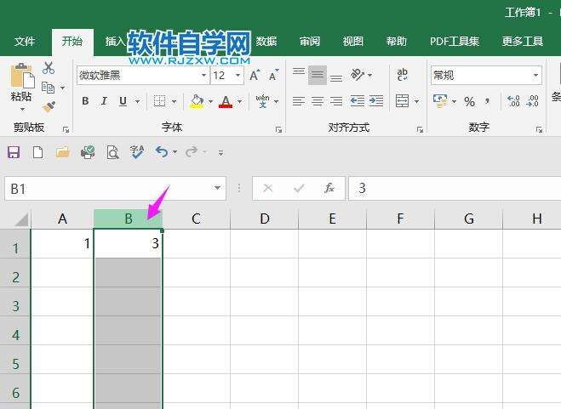Align text right
Viewport: 561px width, 409px height.
point(336,101)
